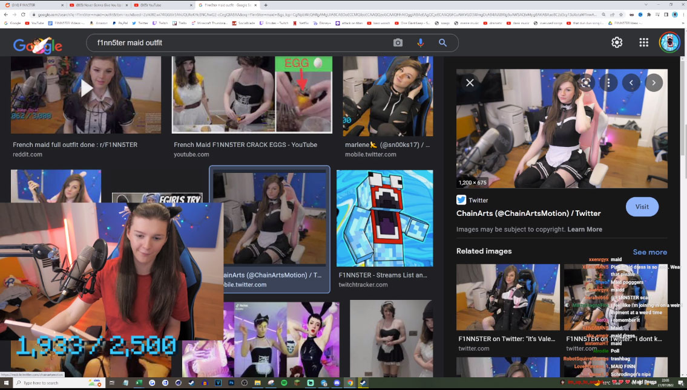Open related image F1NN5TER on Twitter "it's Vale..."
The width and height of the screenshot is (687, 390).
tap(508, 297)
